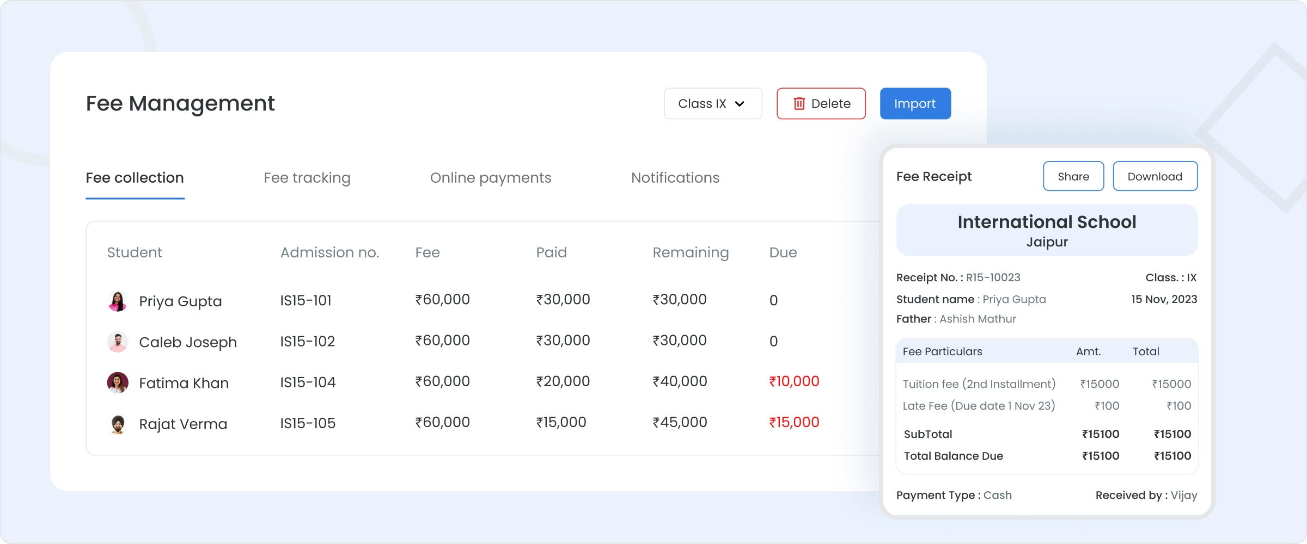Click the Fee Receipt heading

[x=933, y=176]
